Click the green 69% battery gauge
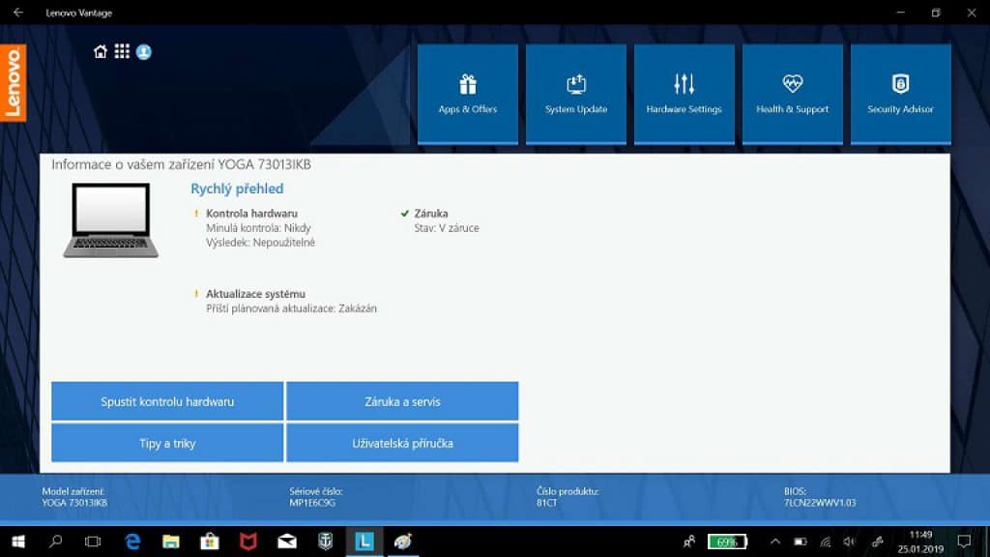Viewport: 990px width, 557px height. coord(727,542)
